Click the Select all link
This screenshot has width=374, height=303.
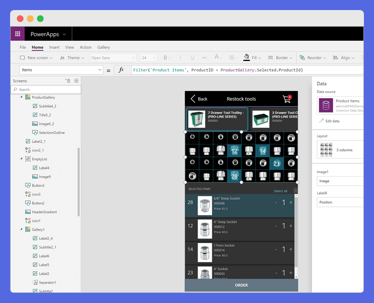coord(280,191)
